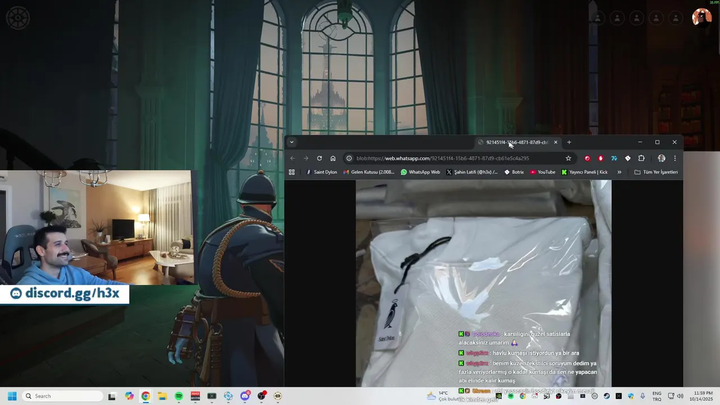Viewport: 720px width, 405px height.
Task: Close the 921451f4 browser tab
Action: (555, 142)
